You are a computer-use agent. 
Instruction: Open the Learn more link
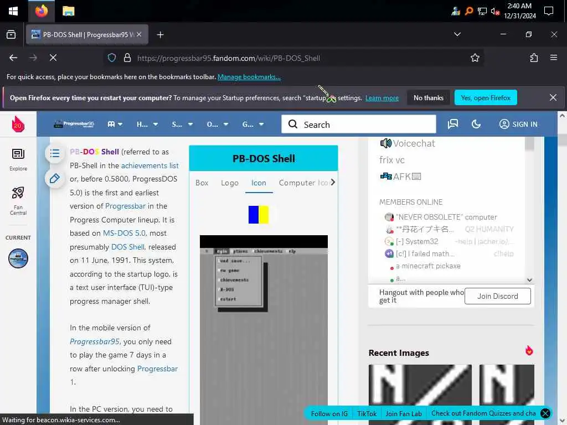pyautogui.click(x=382, y=98)
